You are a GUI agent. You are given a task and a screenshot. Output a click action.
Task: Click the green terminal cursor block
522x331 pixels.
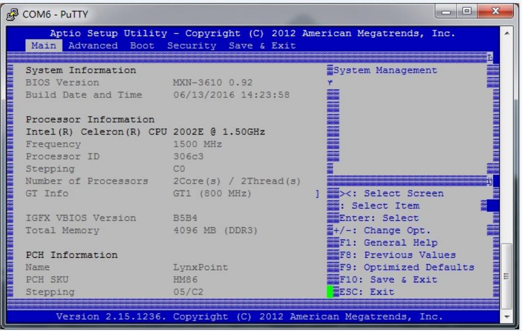tap(330, 292)
